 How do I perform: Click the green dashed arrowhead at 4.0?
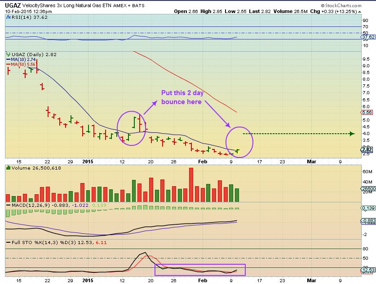pyautogui.click(x=352, y=134)
